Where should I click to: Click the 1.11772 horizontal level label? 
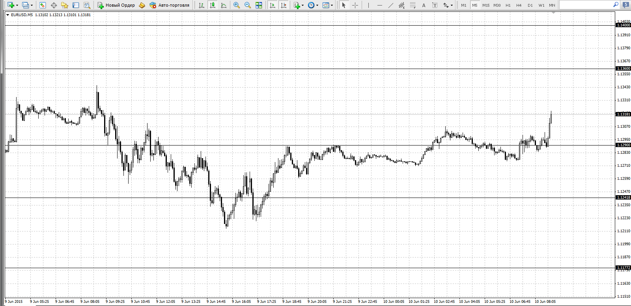tap(623, 268)
